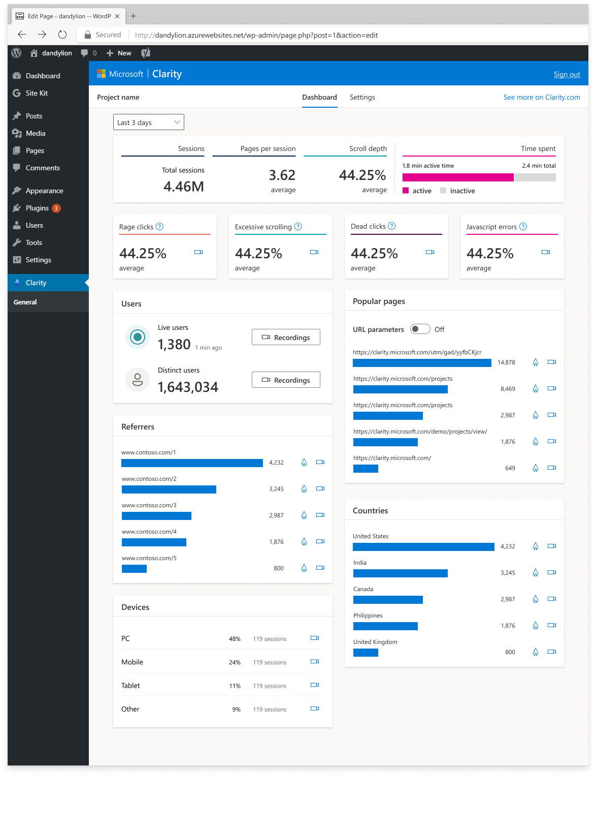The width and height of the screenshot is (596, 829).
Task: Open Excessive scrolling recordings camera icon
Action: [314, 252]
